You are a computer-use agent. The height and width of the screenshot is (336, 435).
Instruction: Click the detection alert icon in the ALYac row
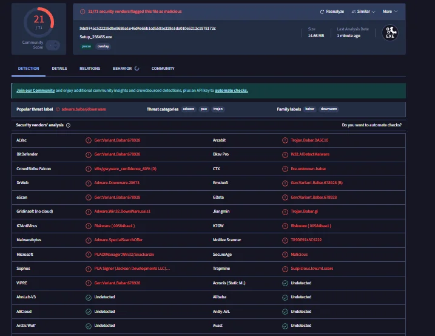[89, 140]
